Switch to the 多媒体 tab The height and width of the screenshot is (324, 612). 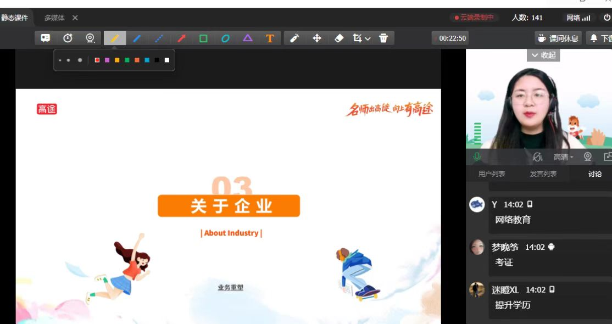(x=54, y=18)
